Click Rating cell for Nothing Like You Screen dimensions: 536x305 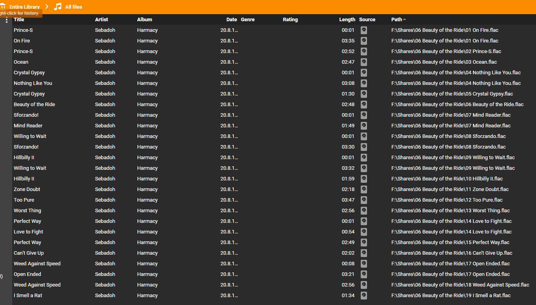pos(299,83)
